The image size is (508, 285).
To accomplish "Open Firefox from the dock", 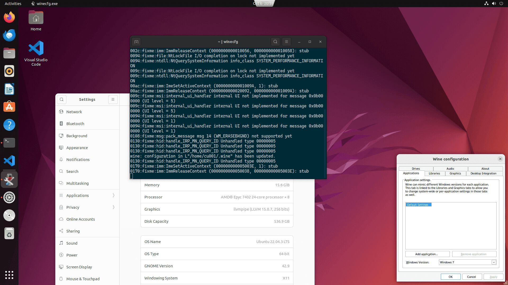I will point(9,17).
